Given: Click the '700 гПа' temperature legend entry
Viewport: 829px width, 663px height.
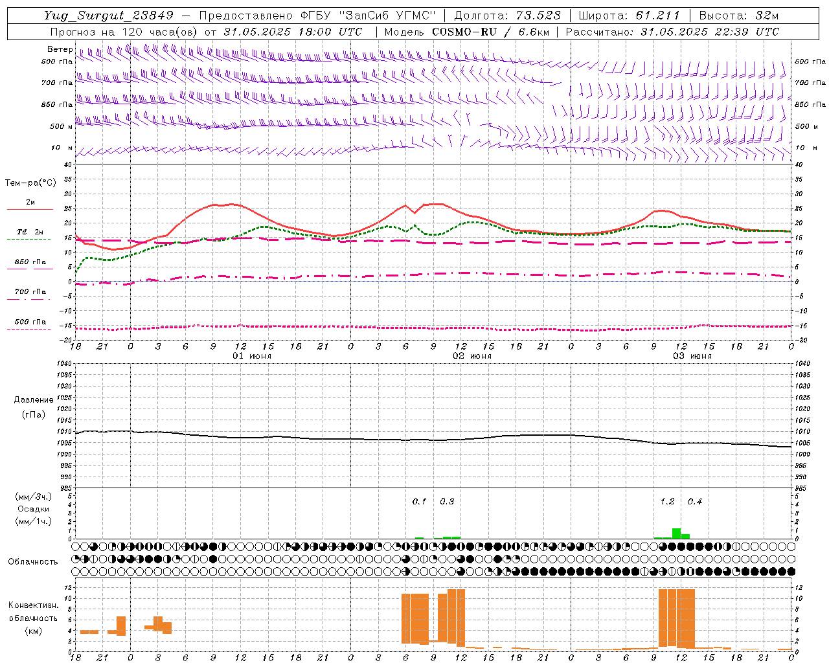Looking at the screenshot, I should click(30, 292).
